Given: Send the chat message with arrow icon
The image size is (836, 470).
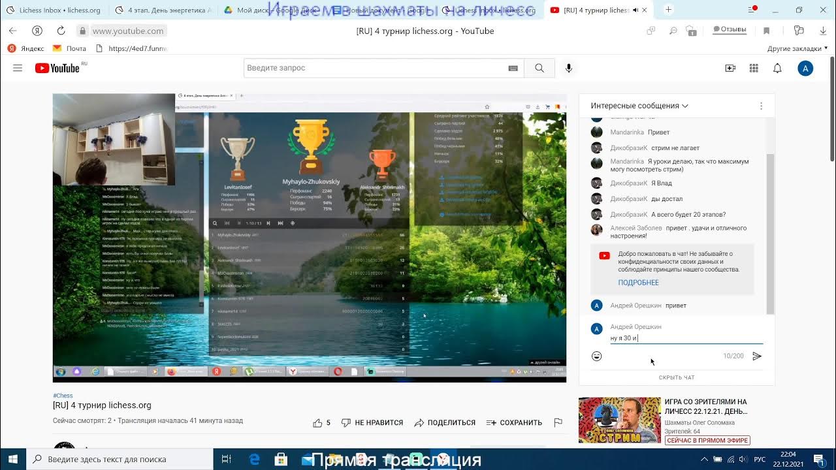Looking at the screenshot, I should [757, 356].
